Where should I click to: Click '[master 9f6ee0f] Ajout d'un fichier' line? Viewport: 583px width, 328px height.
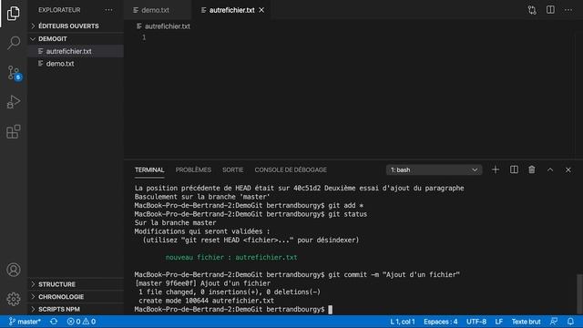(202, 283)
